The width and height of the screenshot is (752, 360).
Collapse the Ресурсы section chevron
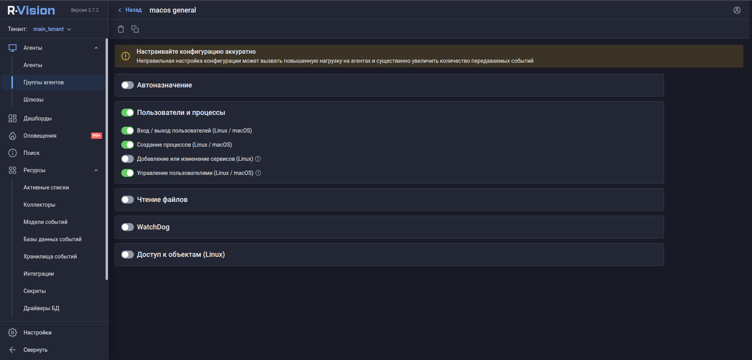click(96, 170)
